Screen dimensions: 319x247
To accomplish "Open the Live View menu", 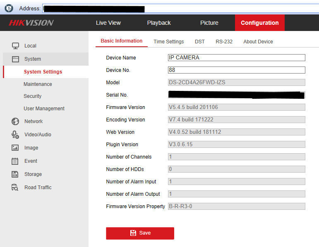I will pyautogui.click(x=108, y=23).
